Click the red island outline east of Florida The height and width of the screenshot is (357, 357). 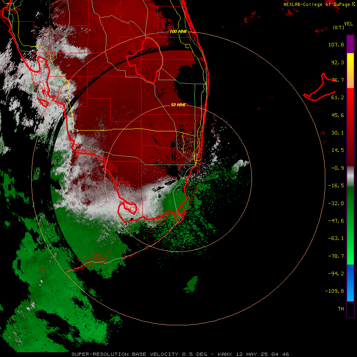click(320, 87)
